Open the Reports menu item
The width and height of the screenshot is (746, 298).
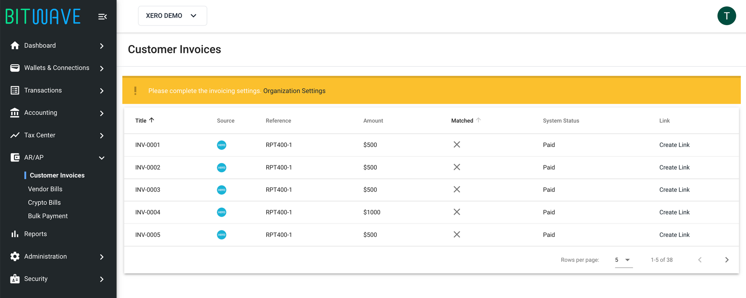(x=35, y=234)
